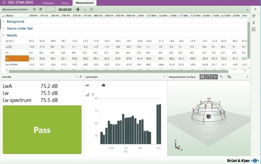The height and width of the screenshot is (164, 261).
Task: Switch to the Setup tab
Action: point(65,3)
